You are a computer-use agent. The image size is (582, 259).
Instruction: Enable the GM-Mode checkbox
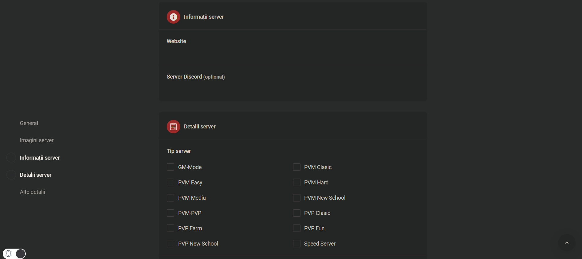point(171,167)
